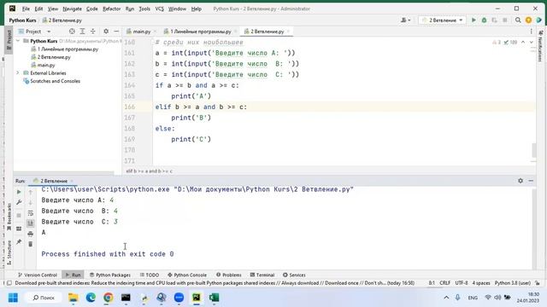Open Project panel gear options
The width and height of the screenshot is (547, 307).
[x=106, y=32]
